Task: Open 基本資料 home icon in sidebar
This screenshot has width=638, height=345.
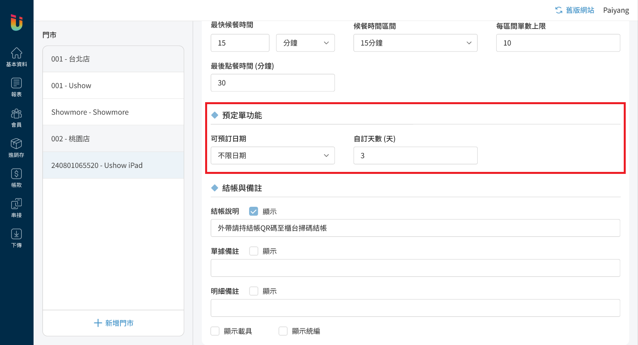Action: [16, 57]
